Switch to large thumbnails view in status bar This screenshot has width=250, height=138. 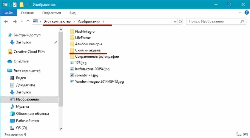tap(245, 135)
